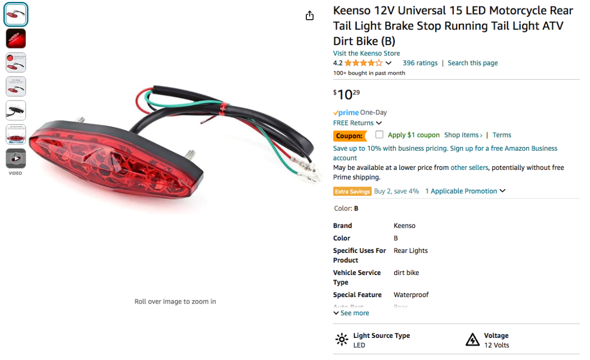This screenshot has width=590, height=360.
Task: Expand See more product details
Action: pos(351,313)
